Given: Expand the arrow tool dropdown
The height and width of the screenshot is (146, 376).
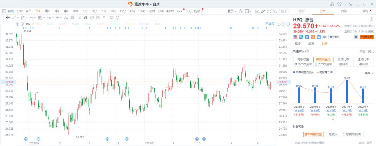Looking at the screenshot, I should click(61, 17).
